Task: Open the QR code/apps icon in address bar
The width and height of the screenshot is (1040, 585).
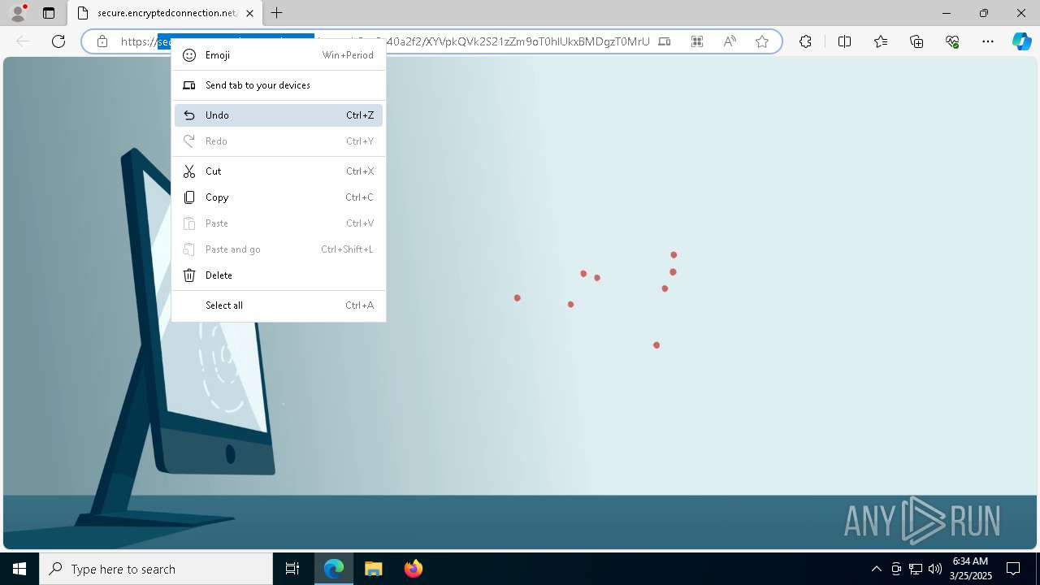Action: tap(697, 41)
